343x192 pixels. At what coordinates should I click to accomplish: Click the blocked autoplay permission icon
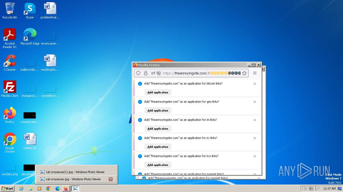159,73
